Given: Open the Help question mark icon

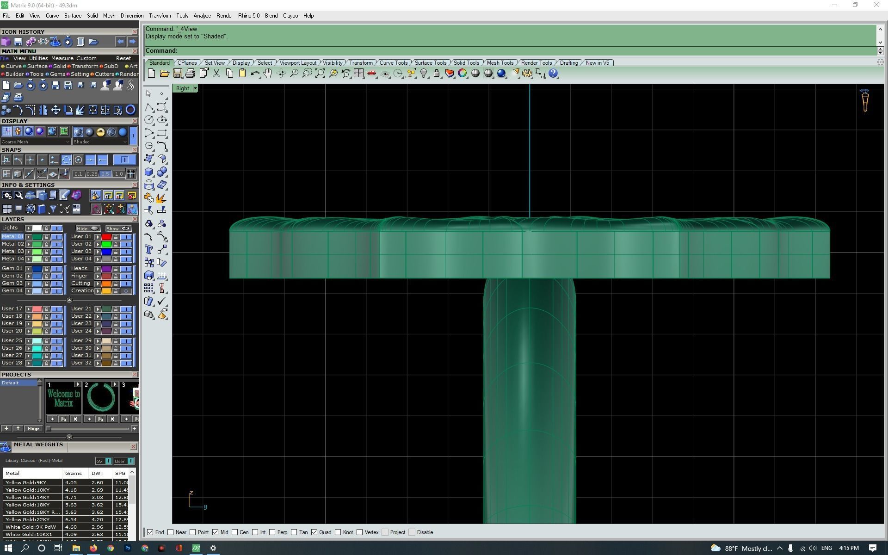Looking at the screenshot, I should pos(553,74).
